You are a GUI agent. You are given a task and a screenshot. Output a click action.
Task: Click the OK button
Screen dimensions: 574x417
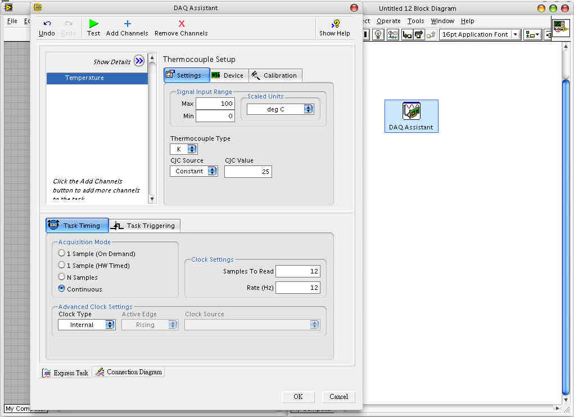click(x=298, y=397)
